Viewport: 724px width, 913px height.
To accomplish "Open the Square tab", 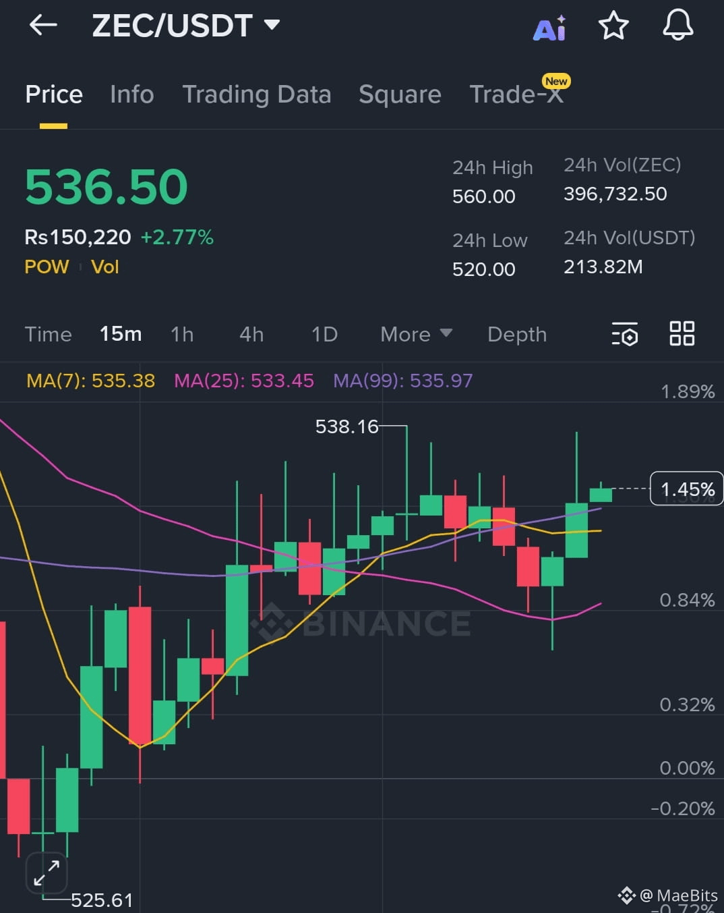I will pos(400,94).
